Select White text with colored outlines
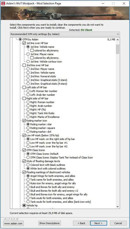Screen dimensions: 130x229 (x=28, y=169)
